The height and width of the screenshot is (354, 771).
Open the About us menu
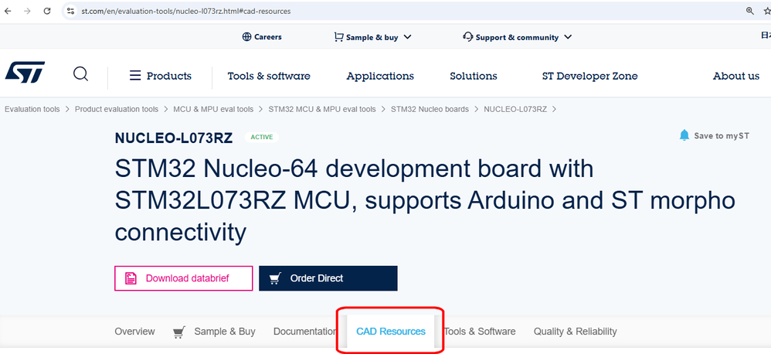click(x=736, y=77)
